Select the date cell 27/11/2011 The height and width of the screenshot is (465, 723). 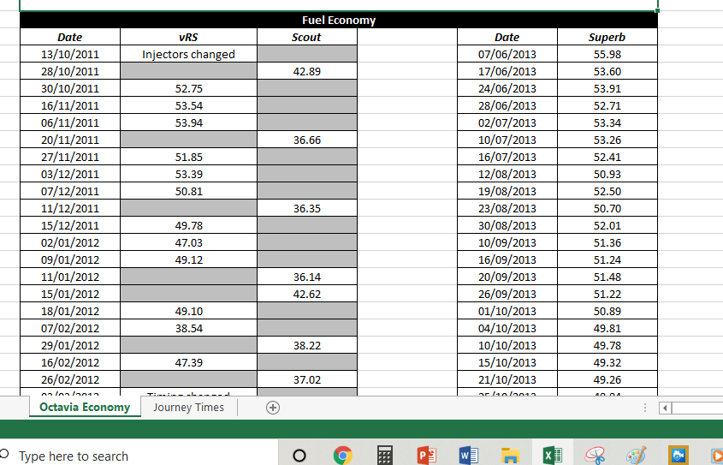pos(70,157)
